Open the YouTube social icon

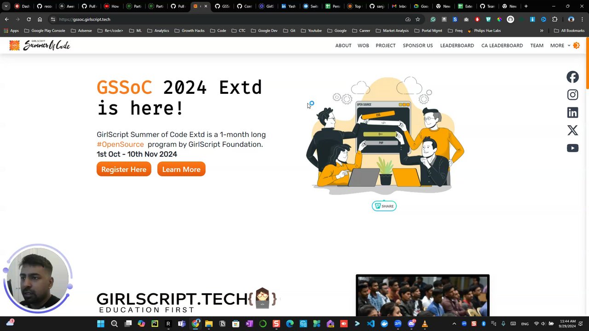pos(572,148)
